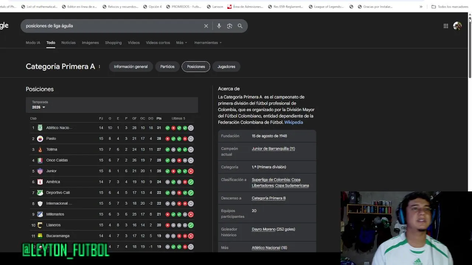Open more options beside Categoría Primera A

(99, 67)
